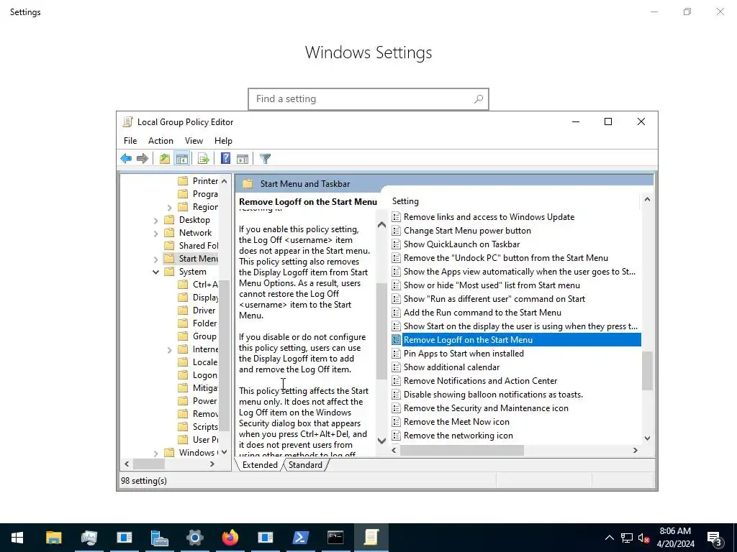The height and width of the screenshot is (552, 737).
Task: Click the Export List toolbar icon
Action: pyautogui.click(x=204, y=159)
